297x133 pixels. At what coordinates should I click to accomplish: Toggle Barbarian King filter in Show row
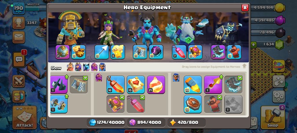tap(70, 67)
